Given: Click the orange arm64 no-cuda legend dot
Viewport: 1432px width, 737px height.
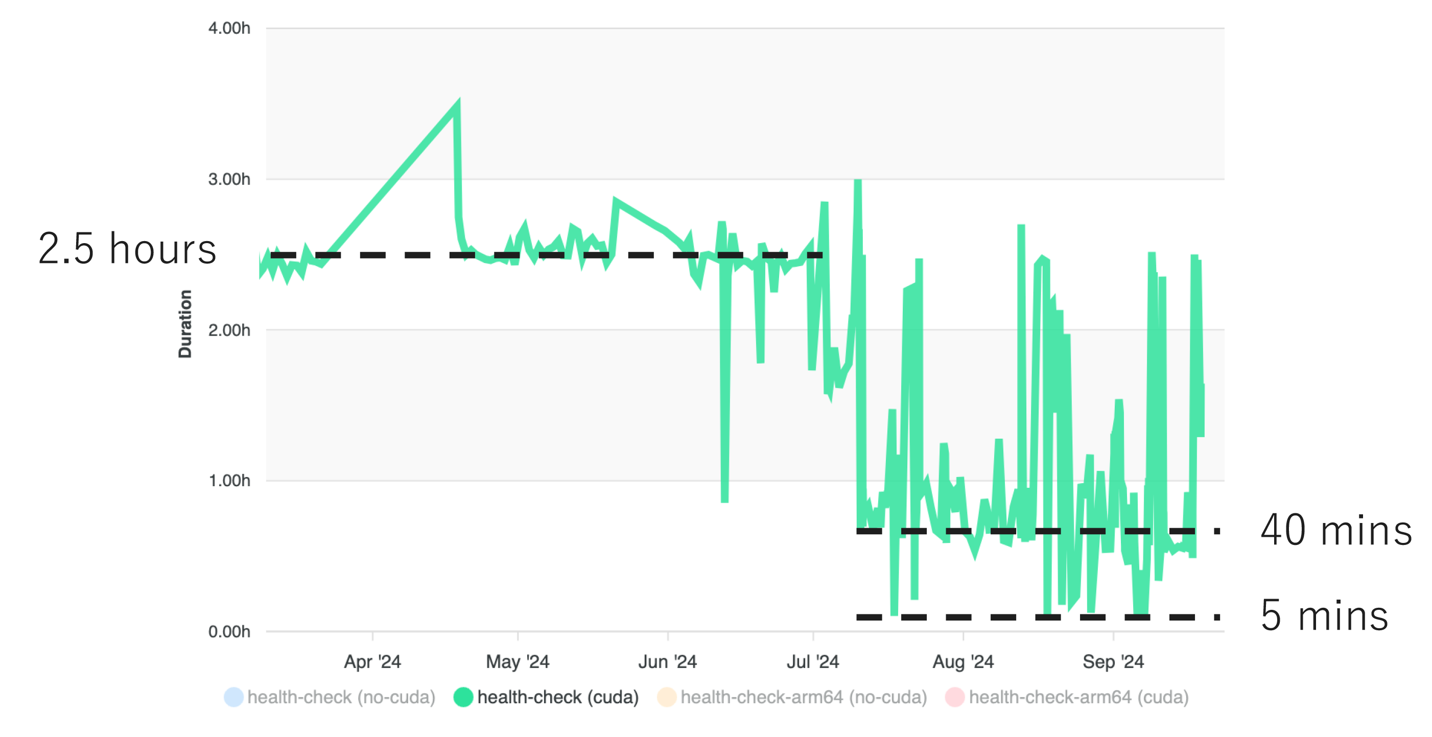Looking at the screenshot, I should [667, 697].
